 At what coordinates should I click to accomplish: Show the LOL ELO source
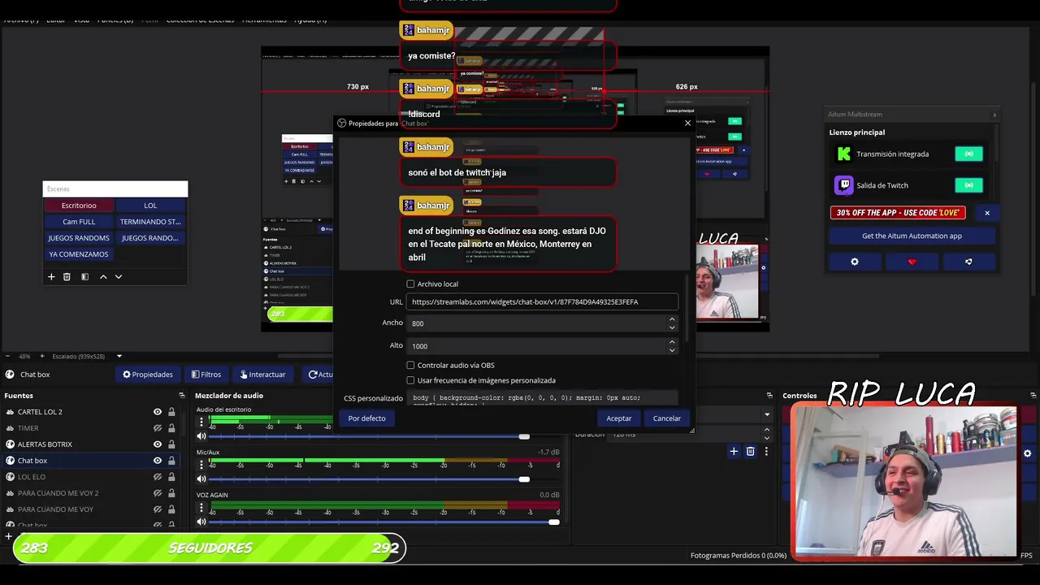click(158, 477)
